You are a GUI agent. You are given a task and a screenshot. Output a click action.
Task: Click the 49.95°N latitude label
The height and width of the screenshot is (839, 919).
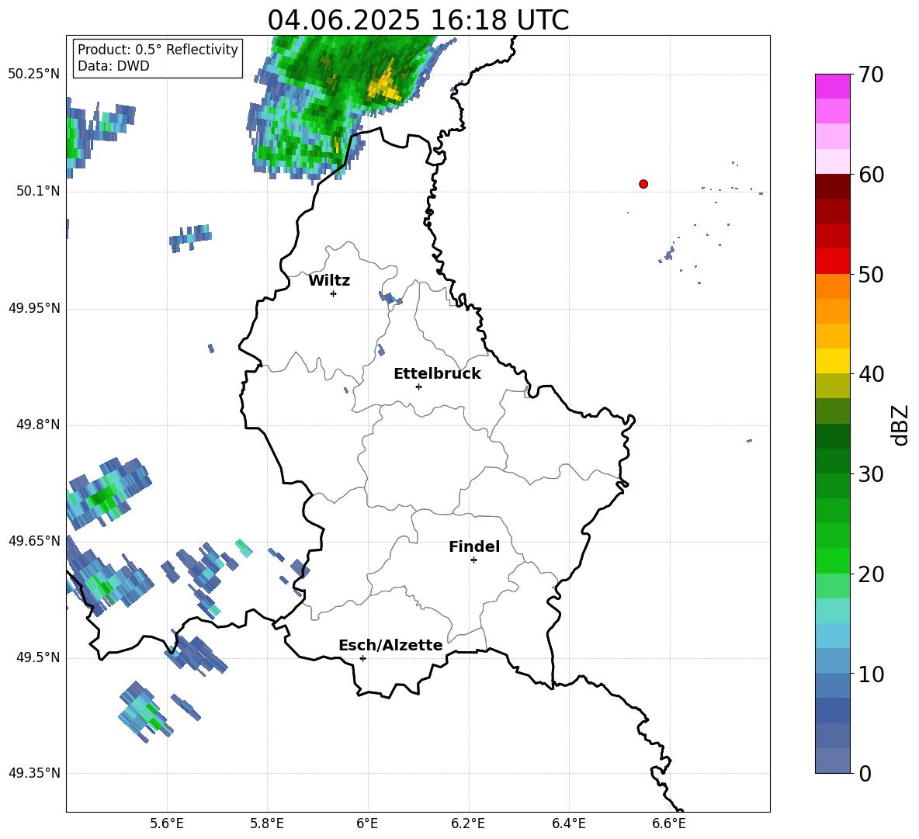tap(34, 308)
